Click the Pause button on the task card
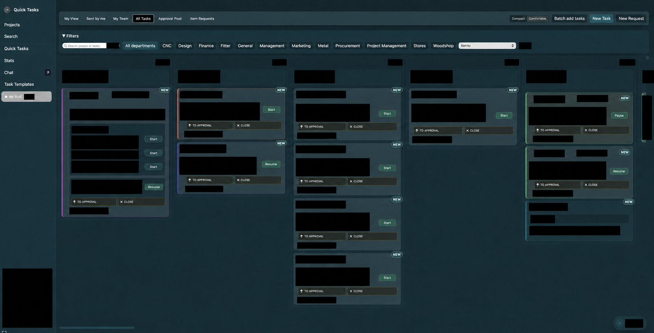654x333 pixels. click(x=619, y=115)
